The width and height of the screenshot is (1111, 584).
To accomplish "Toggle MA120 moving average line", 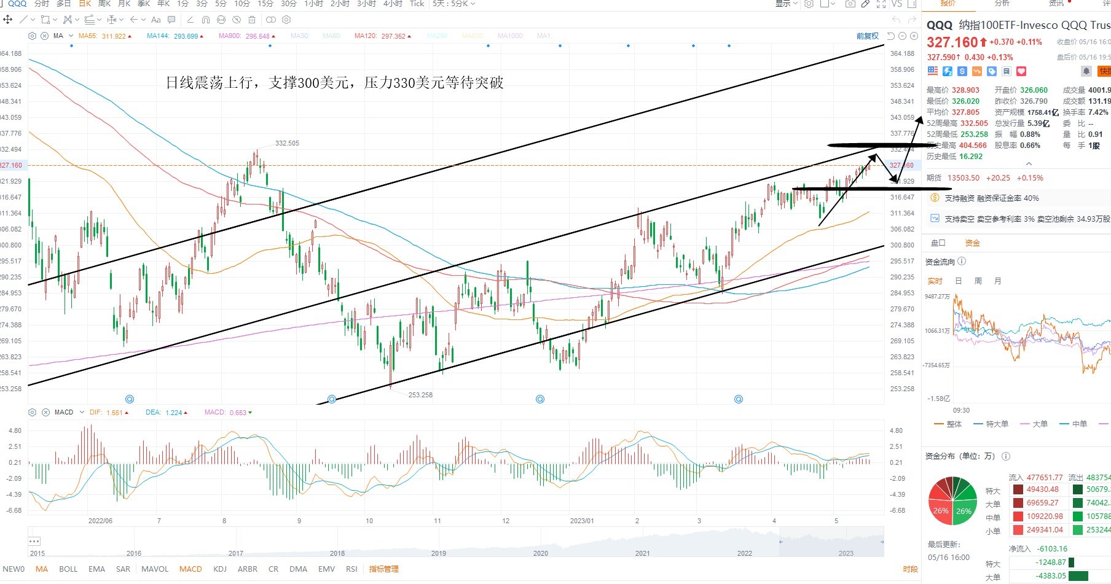I will [383, 36].
